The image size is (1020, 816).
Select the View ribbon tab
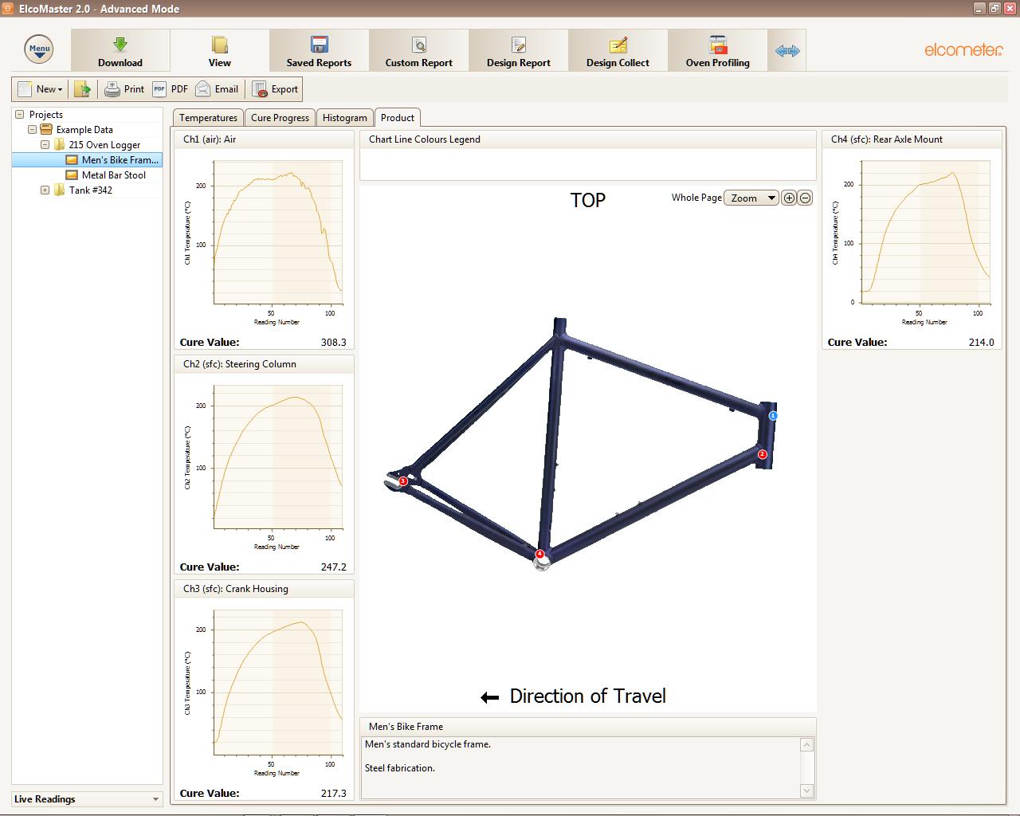click(x=220, y=51)
